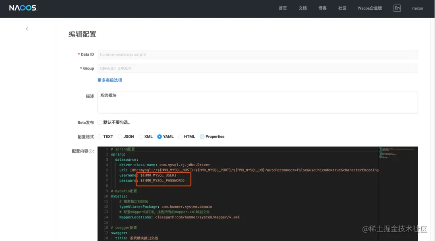Toggle the Beta发布 checkbox
Image resolution: width=435 pixels, height=241 pixels.
pyautogui.click(x=100, y=122)
